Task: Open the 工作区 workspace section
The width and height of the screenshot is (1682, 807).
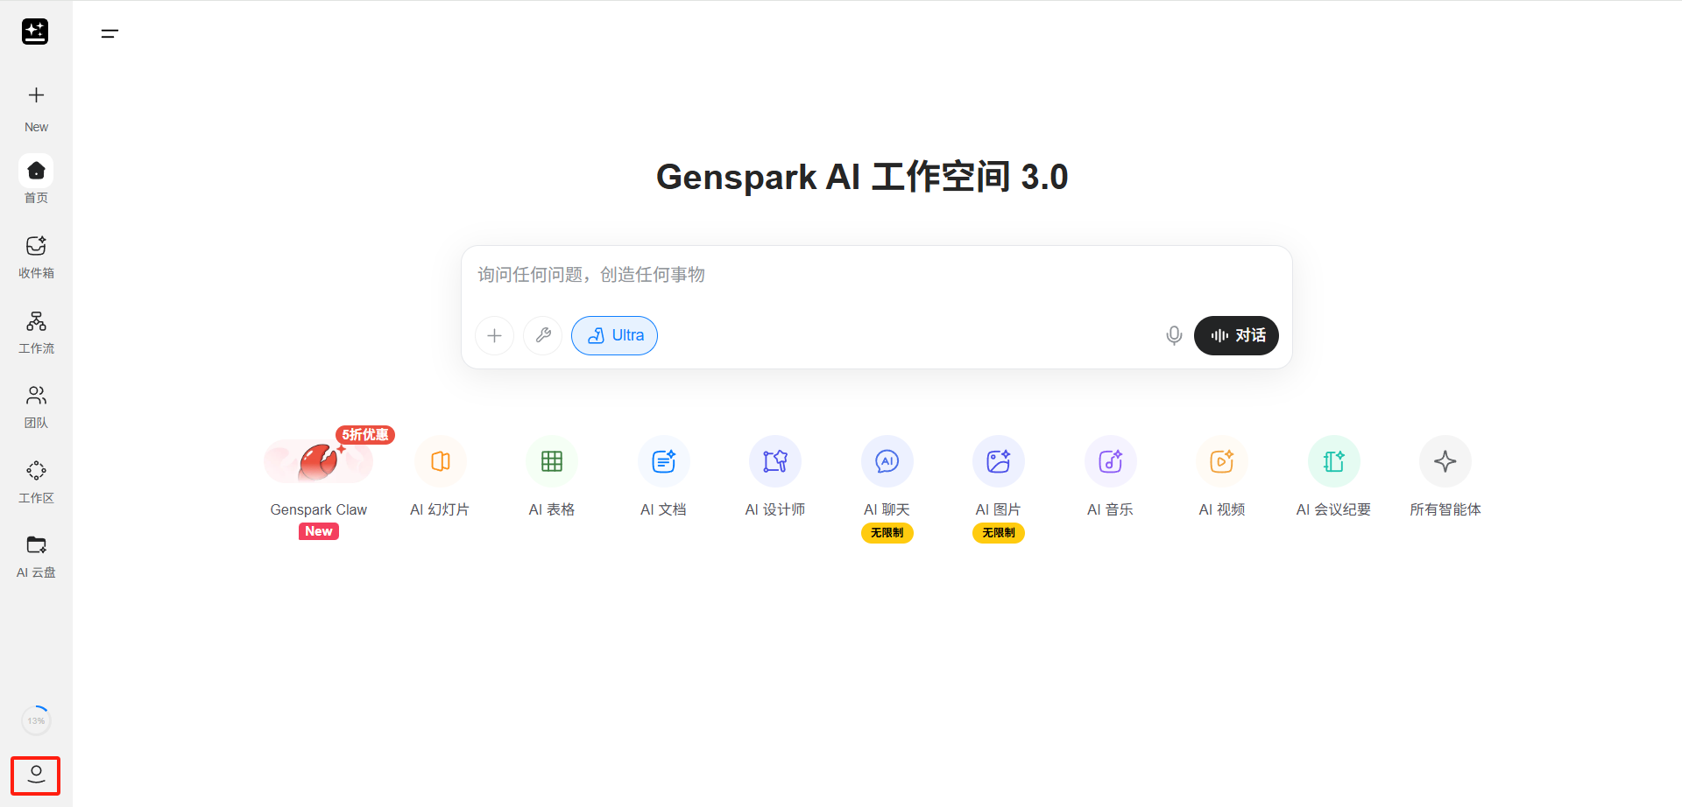Action: pos(36,481)
